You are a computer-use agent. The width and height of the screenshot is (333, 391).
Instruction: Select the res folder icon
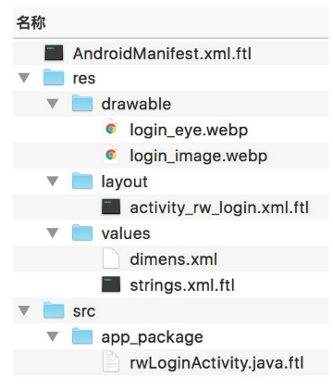54,78
